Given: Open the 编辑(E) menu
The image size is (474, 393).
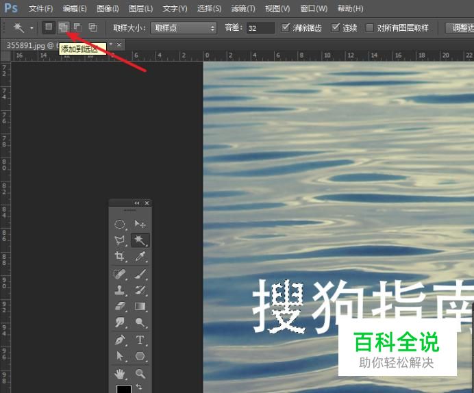Looking at the screenshot, I should click(75, 8).
